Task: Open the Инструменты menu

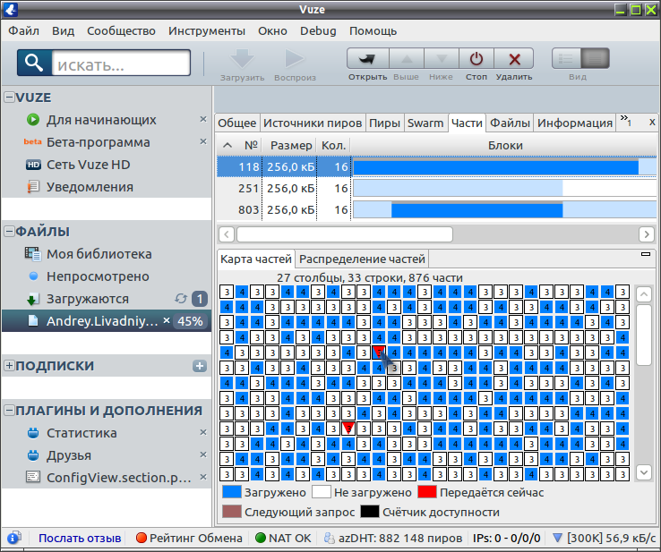Action: [x=207, y=31]
